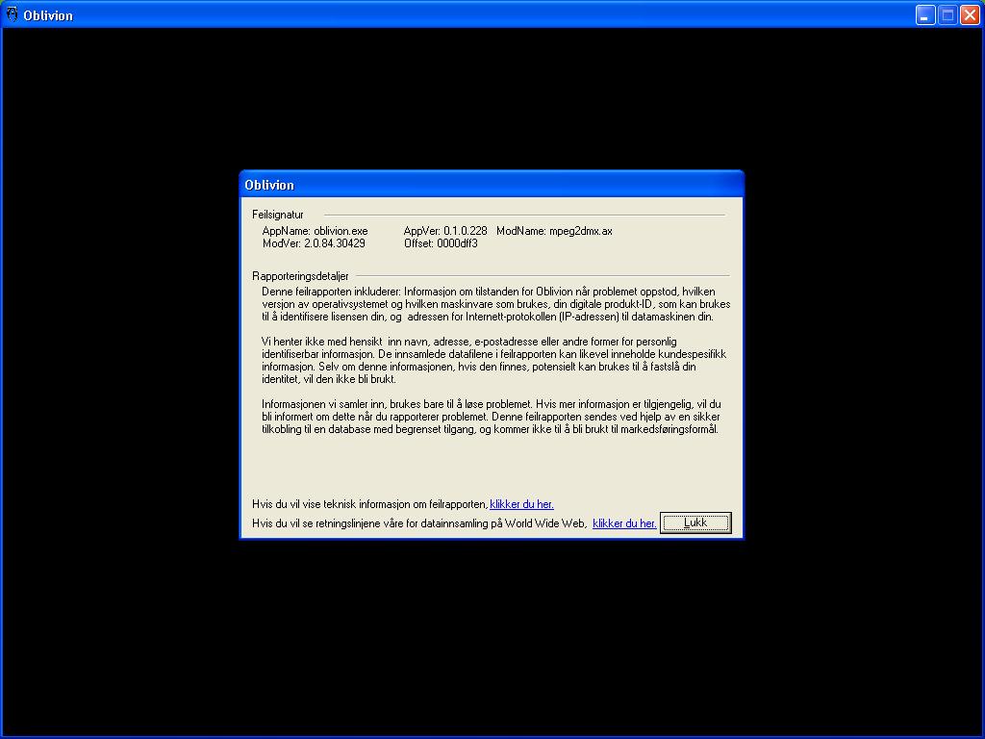Open technical info link after 'feilrapporten'

click(x=521, y=504)
